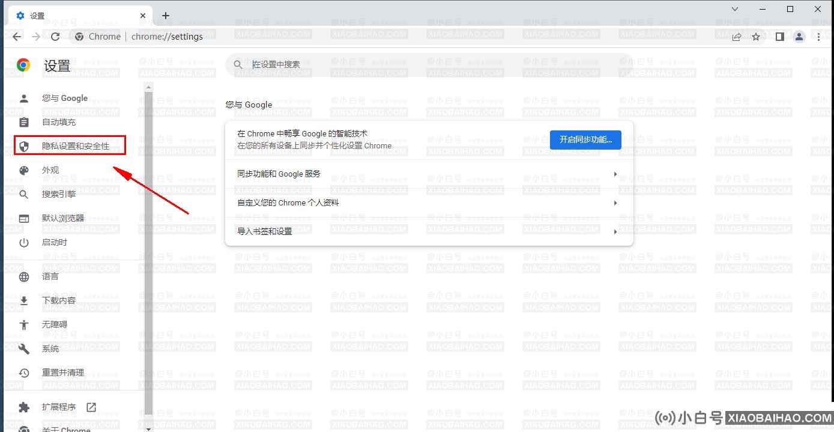Click the chrome://settings address bar text
Viewport: 834px width, 432px height.
coord(167,37)
